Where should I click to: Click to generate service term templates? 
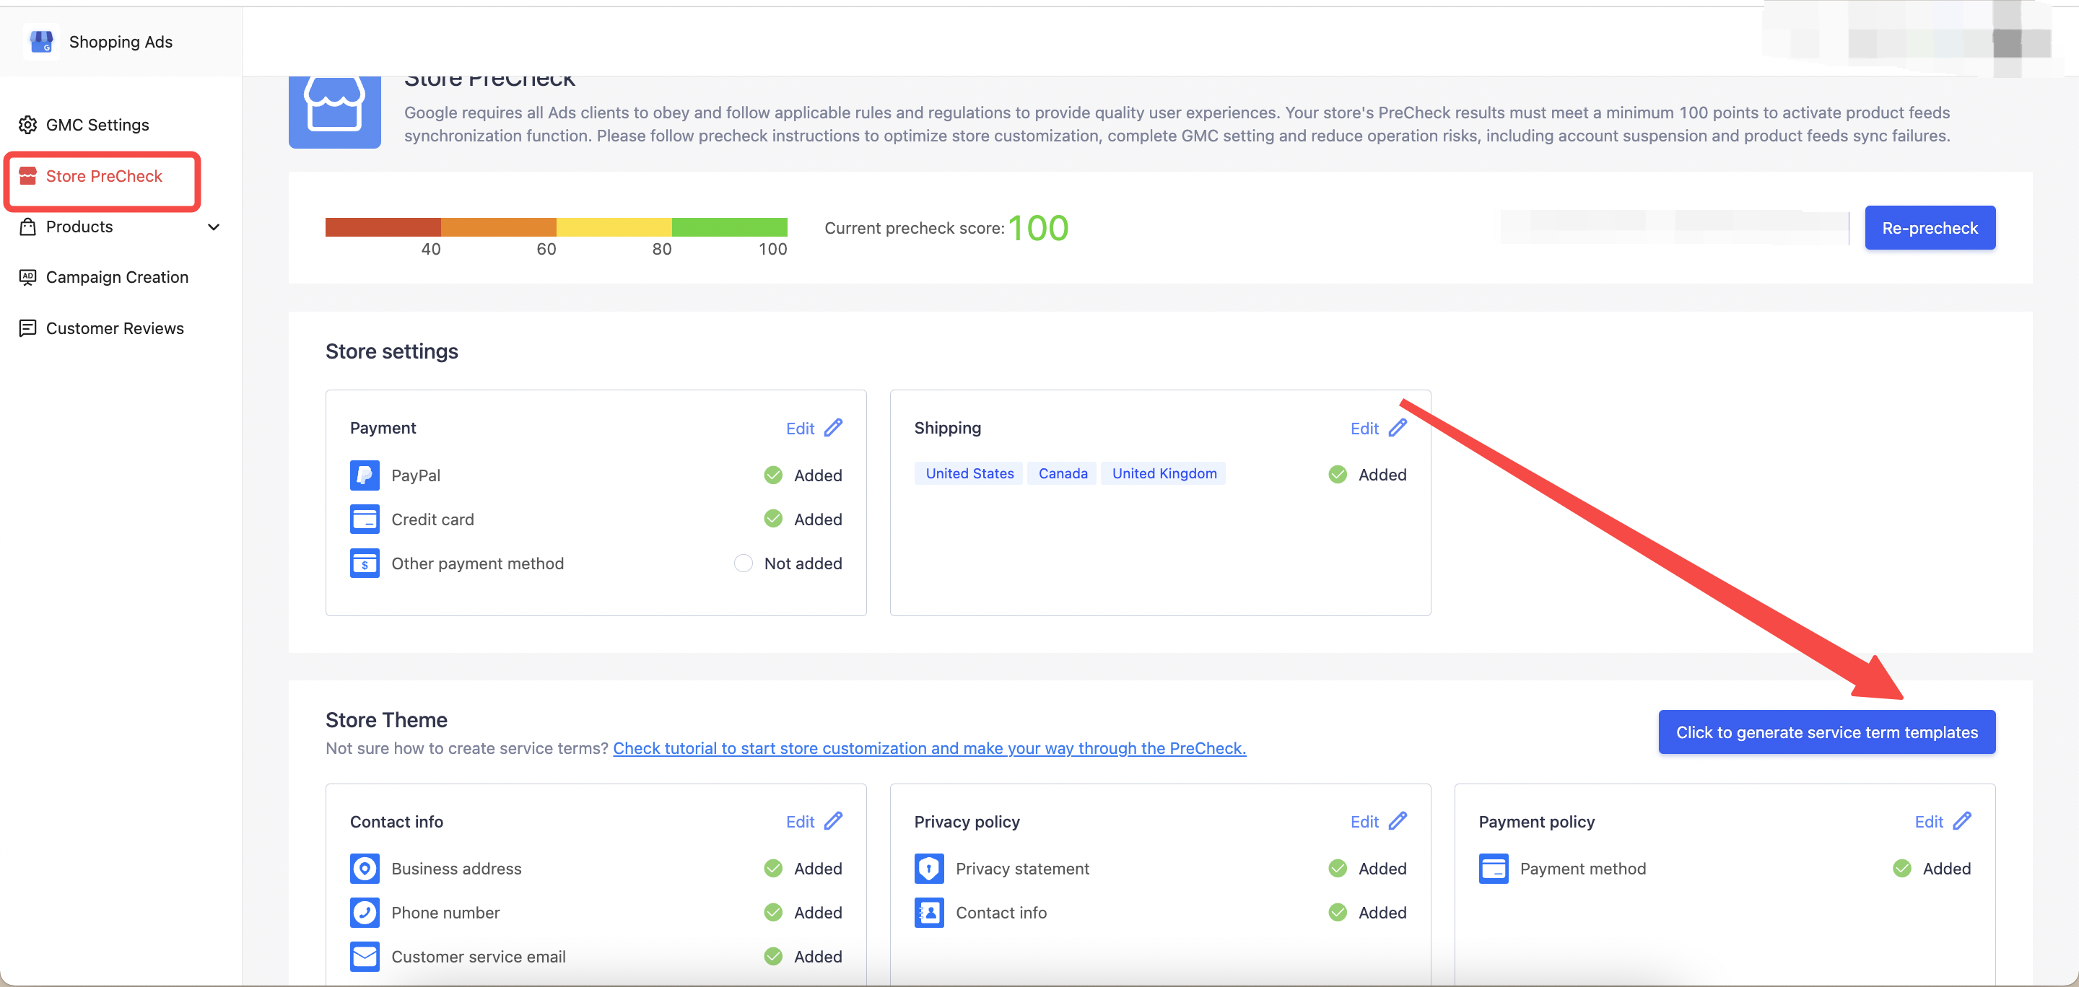[1826, 732]
